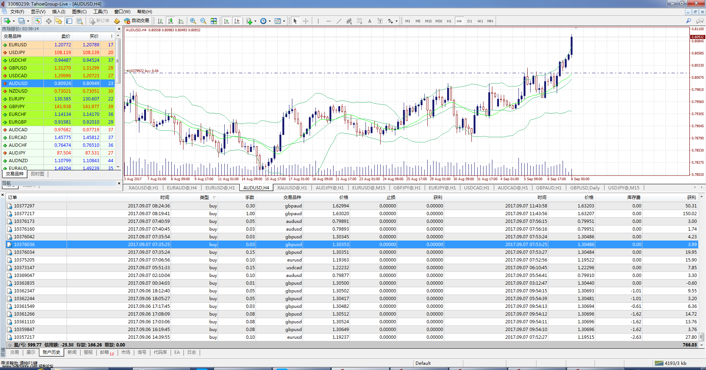Screen dimensions: 706x370
Task: Open the GBPJPY@,H1 chart tab
Action: coord(407,188)
